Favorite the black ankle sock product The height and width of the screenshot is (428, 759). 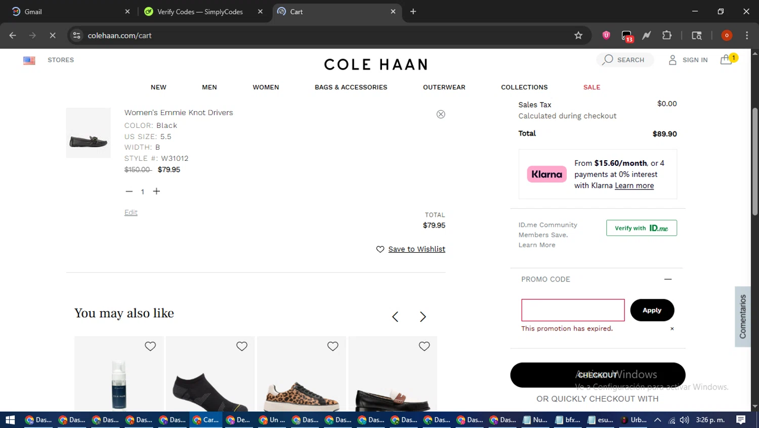242,346
